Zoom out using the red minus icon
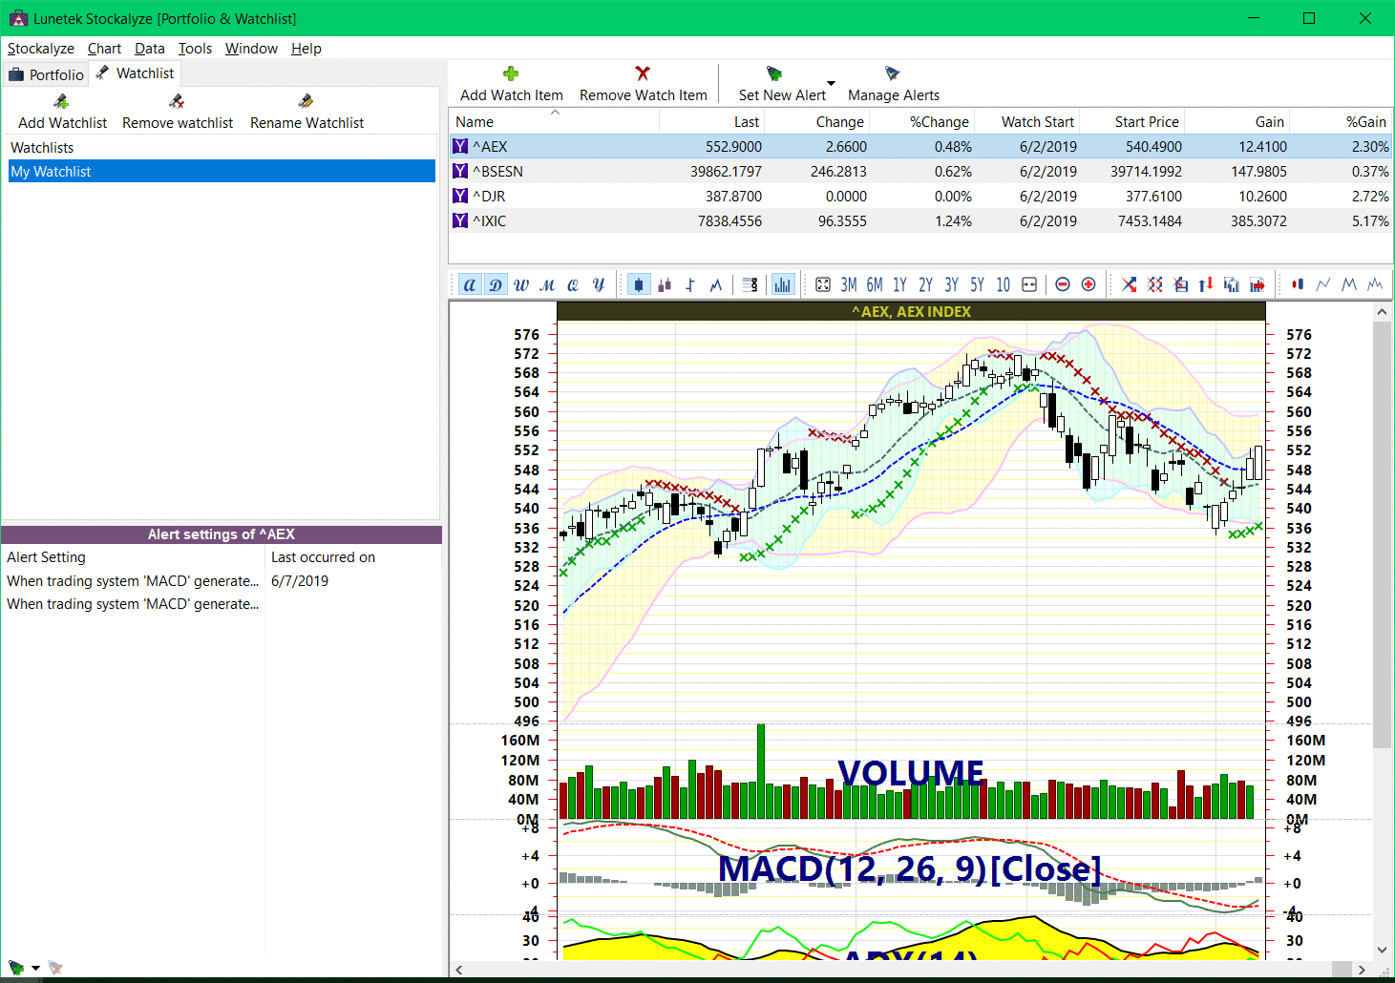Image resolution: width=1395 pixels, height=983 pixels. 1063,283
